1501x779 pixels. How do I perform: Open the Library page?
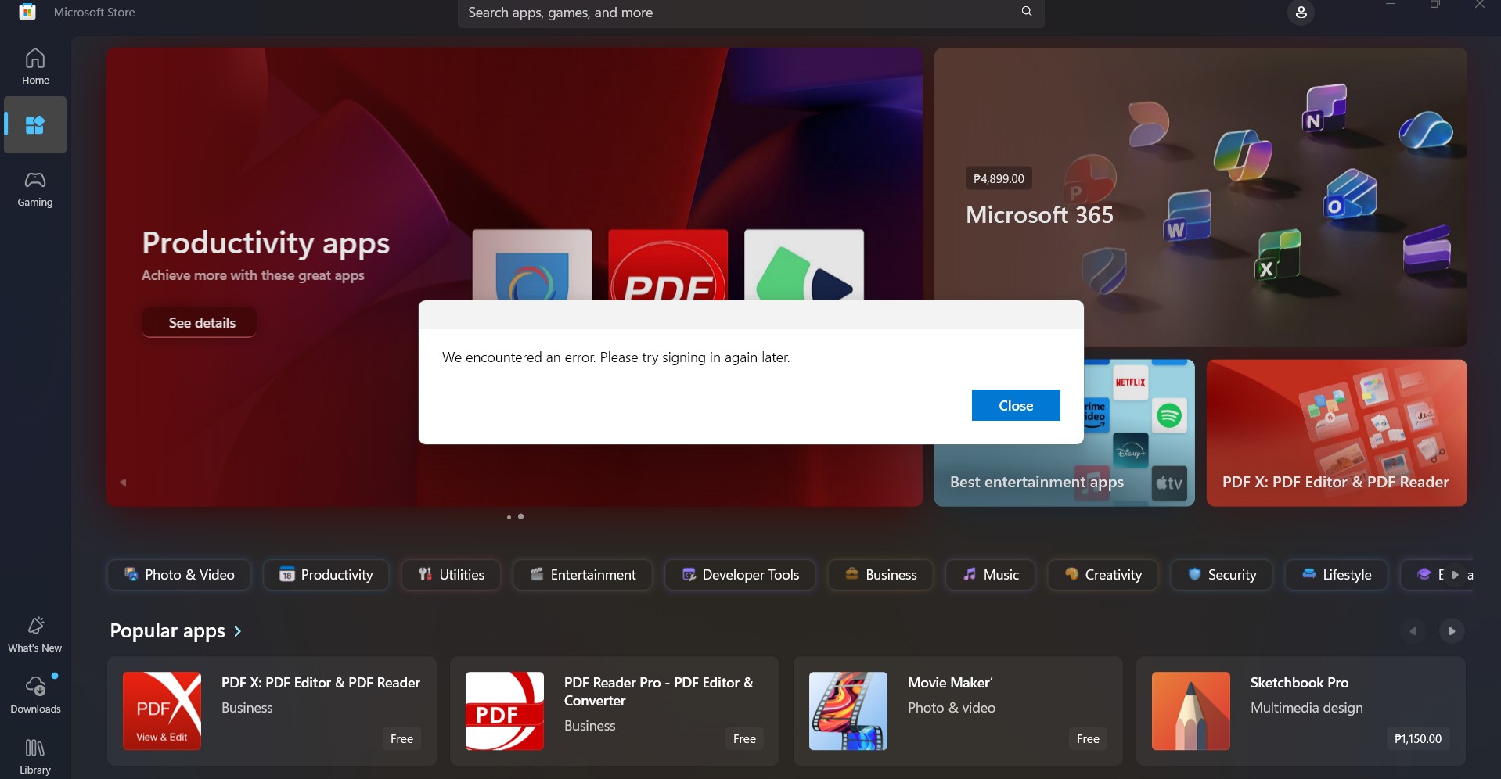tap(35, 756)
